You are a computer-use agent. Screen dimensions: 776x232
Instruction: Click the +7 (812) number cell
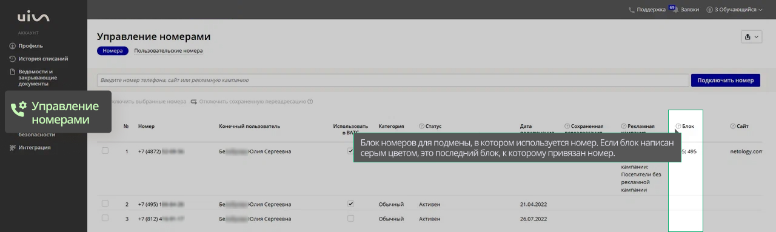161,219
